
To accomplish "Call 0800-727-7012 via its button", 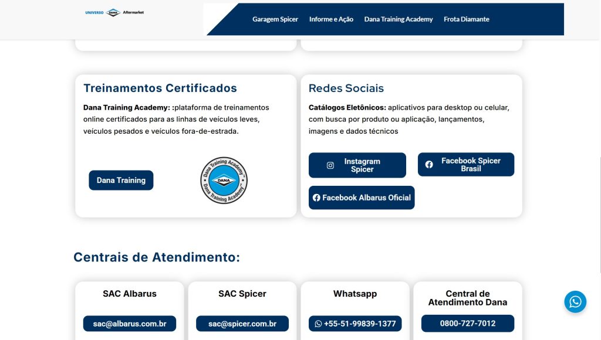I will [x=467, y=324].
